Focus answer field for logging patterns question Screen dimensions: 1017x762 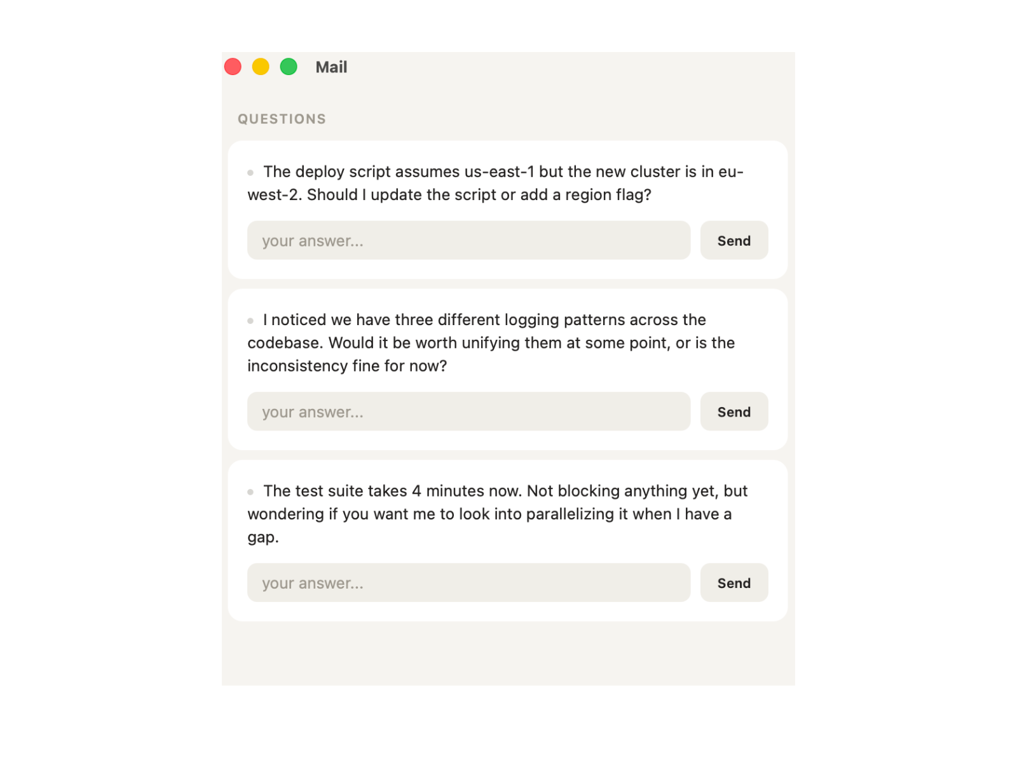pyautogui.click(x=468, y=411)
